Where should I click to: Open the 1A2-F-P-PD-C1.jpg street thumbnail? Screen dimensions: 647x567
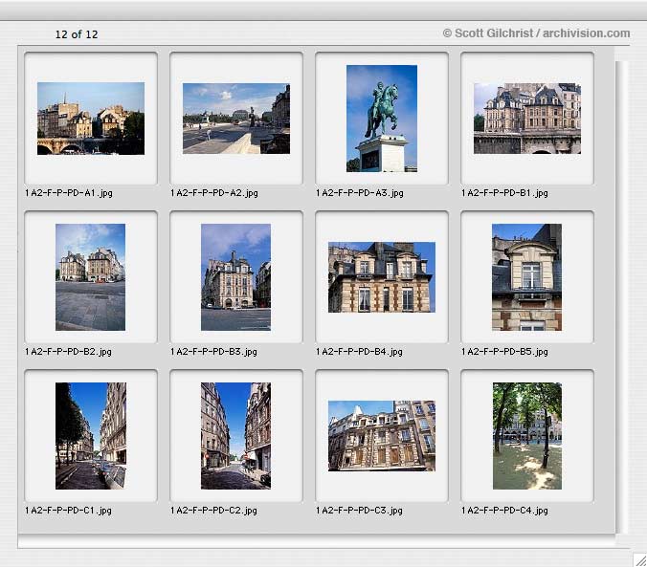(x=91, y=436)
